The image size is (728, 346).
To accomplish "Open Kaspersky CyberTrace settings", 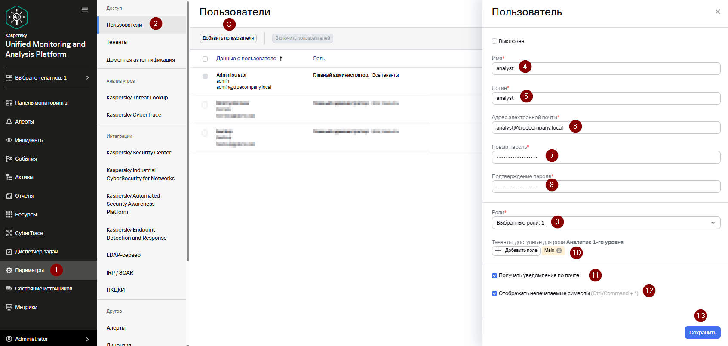I will pyautogui.click(x=134, y=115).
